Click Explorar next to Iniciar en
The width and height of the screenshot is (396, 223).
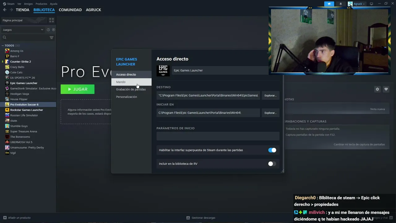[x=270, y=113]
